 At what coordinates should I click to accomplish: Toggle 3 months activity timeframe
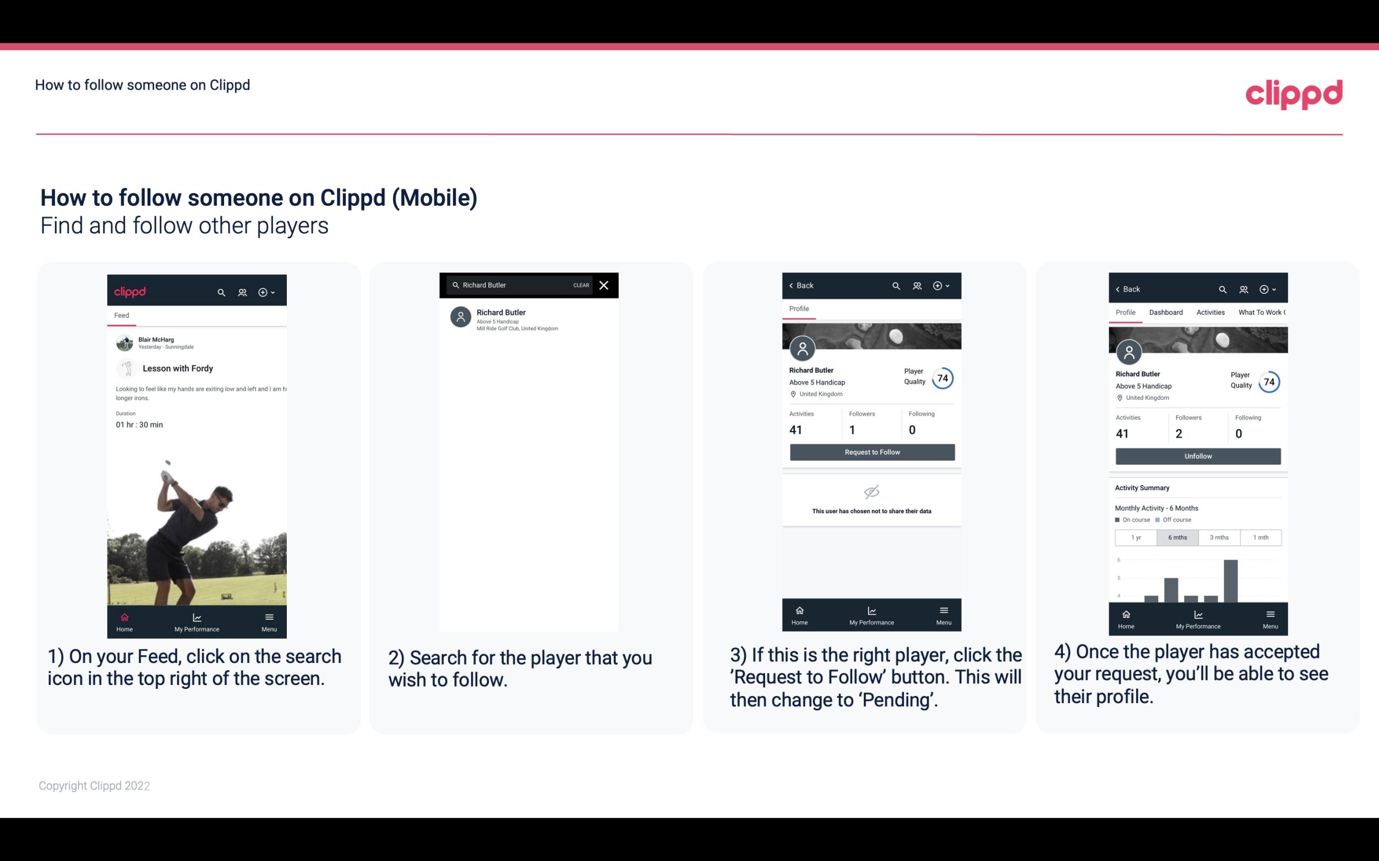pyautogui.click(x=1219, y=536)
